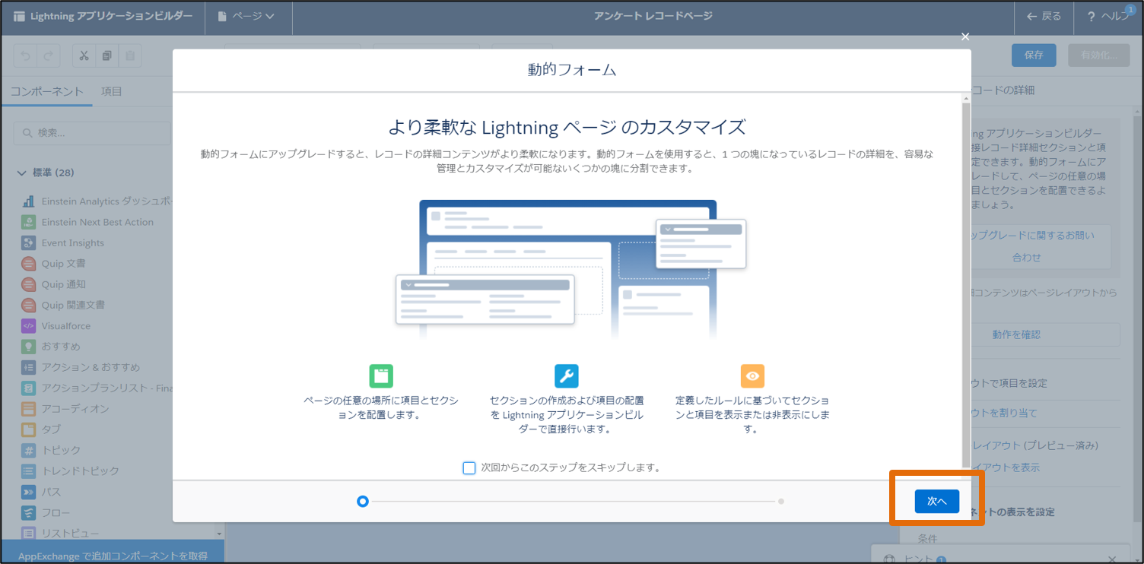Select Event Insights component icon
Screen dimensions: 1144x564
click(28, 242)
